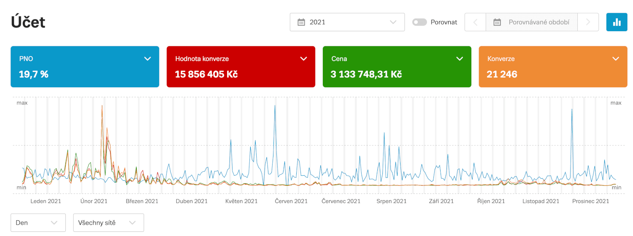Go to next comparison period arrow
The width and height of the screenshot is (633, 236).
tap(588, 22)
